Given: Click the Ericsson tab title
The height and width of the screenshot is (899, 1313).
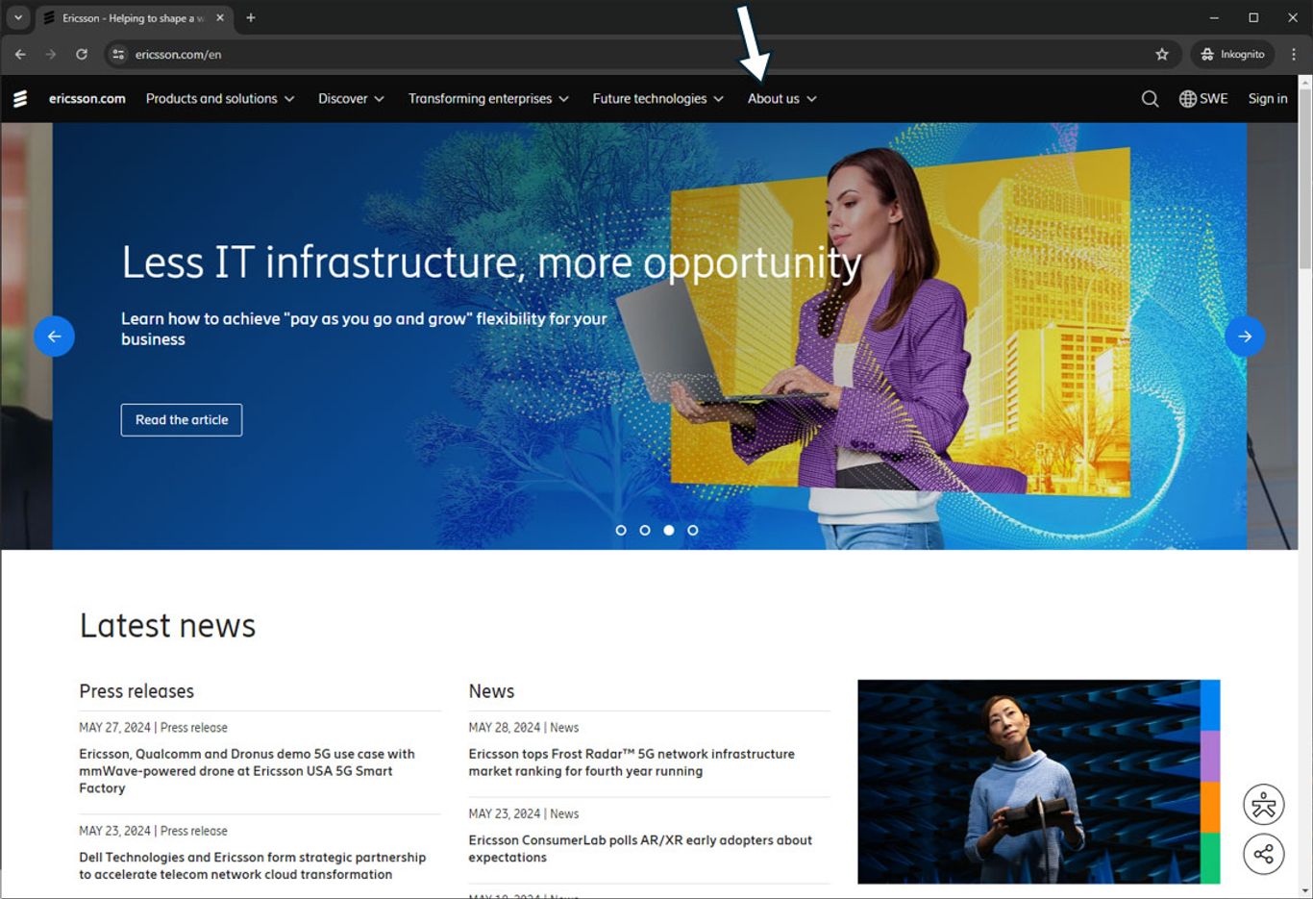Looking at the screenshot, I should (x=133, y=17).
